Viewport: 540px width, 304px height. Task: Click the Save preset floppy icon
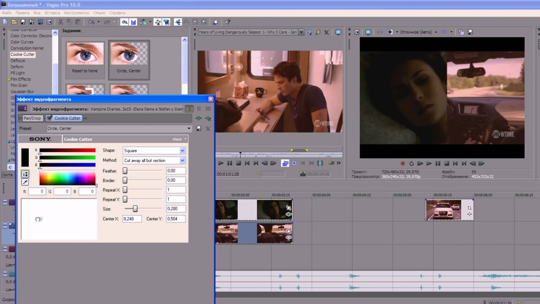tap(199, 128)
